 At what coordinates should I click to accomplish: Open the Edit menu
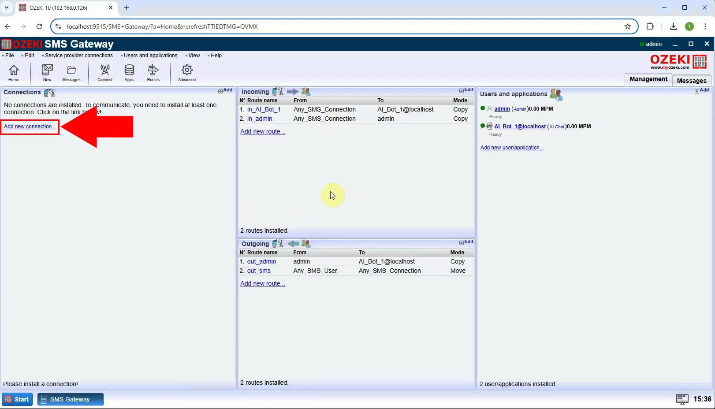pyautogui.click(x=28, y=56)
